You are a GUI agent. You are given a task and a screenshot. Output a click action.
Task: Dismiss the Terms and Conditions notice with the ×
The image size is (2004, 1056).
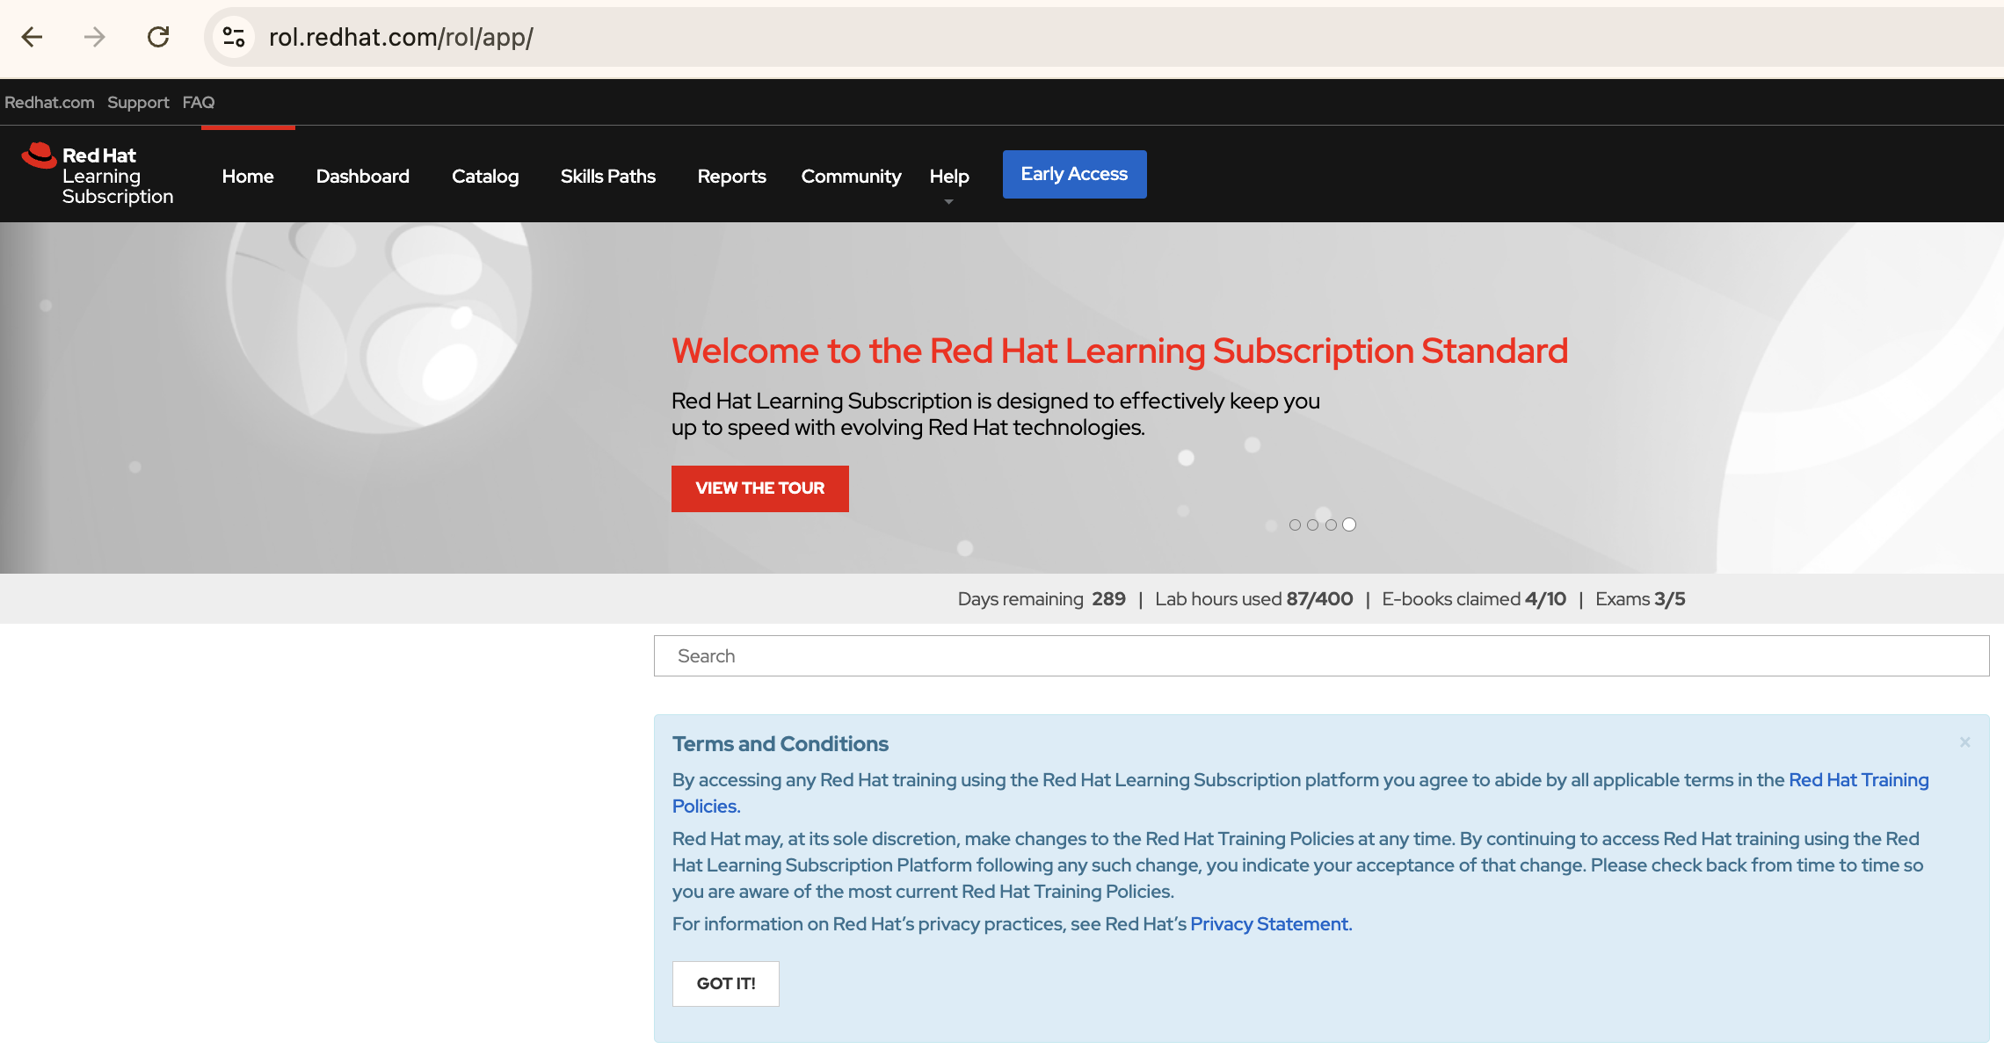(1964, 741)
